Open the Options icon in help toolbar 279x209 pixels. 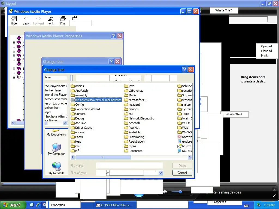tap(75, 18)
